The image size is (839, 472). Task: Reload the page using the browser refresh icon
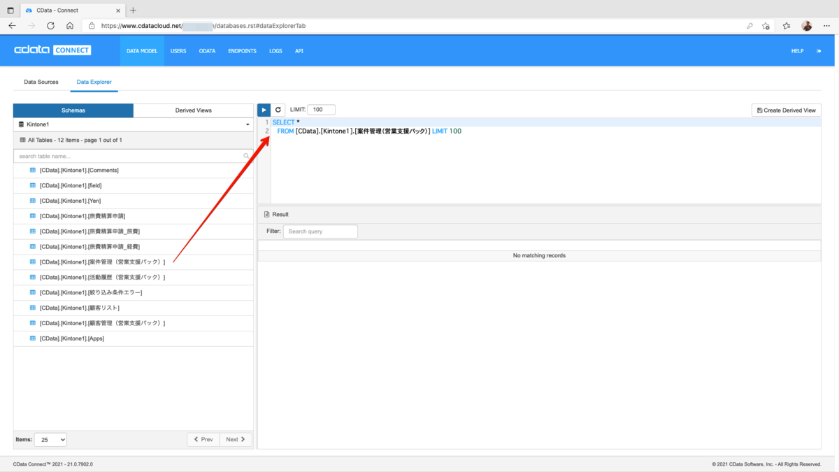[50, 26]
